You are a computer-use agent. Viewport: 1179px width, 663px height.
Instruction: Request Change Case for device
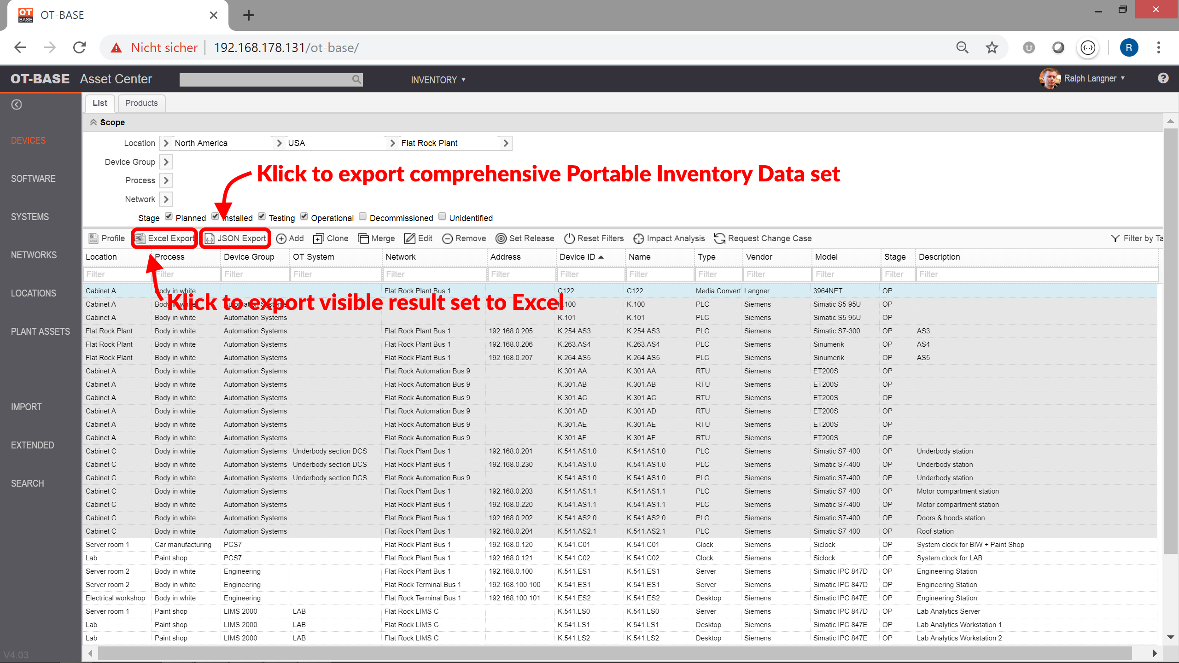point(763,238)
